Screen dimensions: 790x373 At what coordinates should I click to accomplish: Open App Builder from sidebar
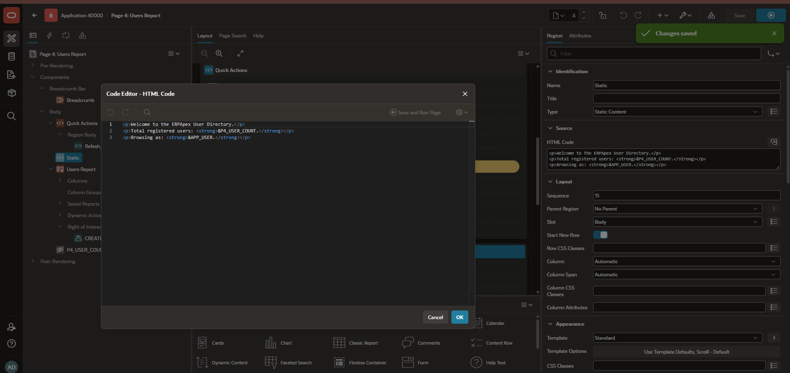point(12,38)
